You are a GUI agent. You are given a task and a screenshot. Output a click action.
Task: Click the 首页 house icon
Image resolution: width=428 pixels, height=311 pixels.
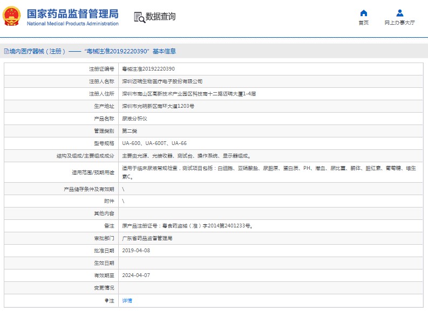363,13
